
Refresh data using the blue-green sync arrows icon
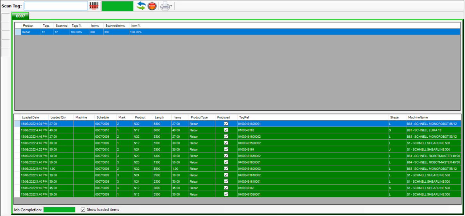click(141, 5)
